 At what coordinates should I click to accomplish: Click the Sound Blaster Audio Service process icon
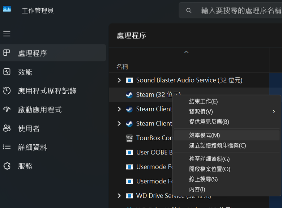coord(129,80)
